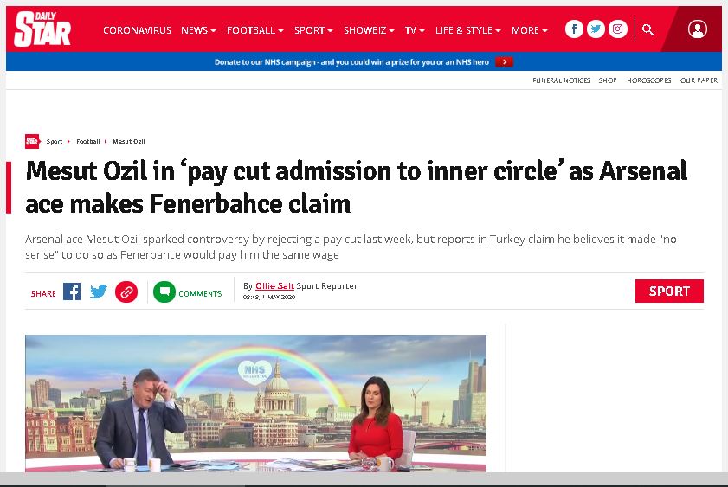Expand the More dropdown menu

pos(529,30)
